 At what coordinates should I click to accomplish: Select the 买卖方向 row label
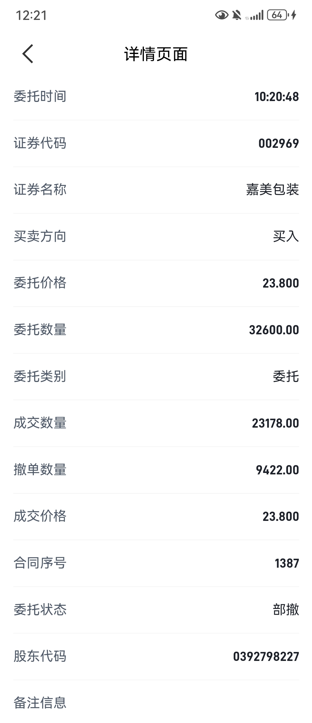point(40,236)
